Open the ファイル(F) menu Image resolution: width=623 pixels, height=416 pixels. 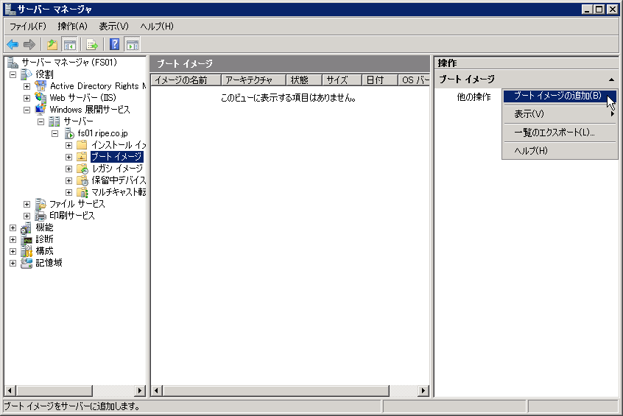(28, 27)
